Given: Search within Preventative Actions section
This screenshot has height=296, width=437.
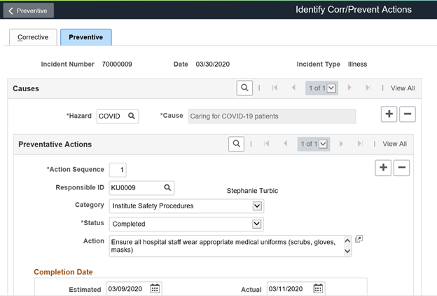Looking at the screenshot, I should 237,144.
